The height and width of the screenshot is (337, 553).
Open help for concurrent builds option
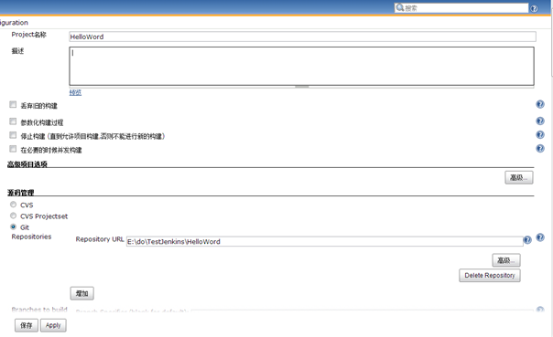click(x=540, y=149)
